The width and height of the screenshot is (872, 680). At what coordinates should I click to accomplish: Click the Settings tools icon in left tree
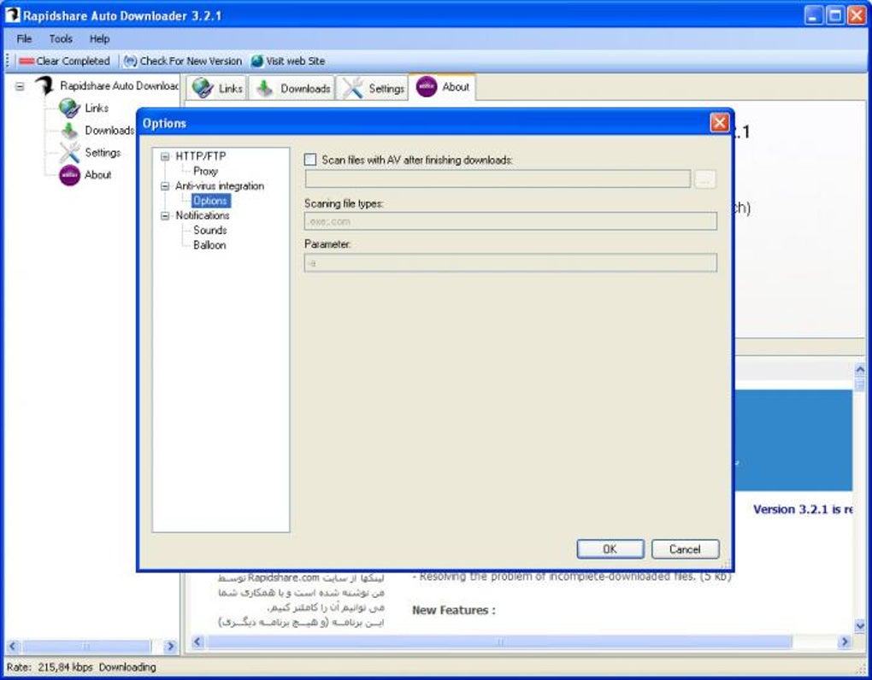tap(69, 152)
